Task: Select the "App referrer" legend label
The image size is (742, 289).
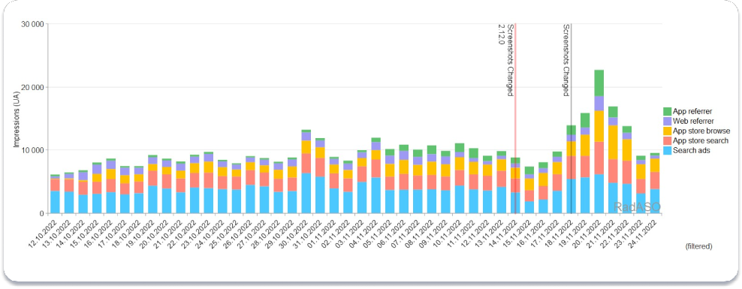Action: pyautogui.click(x=692, y=111)
